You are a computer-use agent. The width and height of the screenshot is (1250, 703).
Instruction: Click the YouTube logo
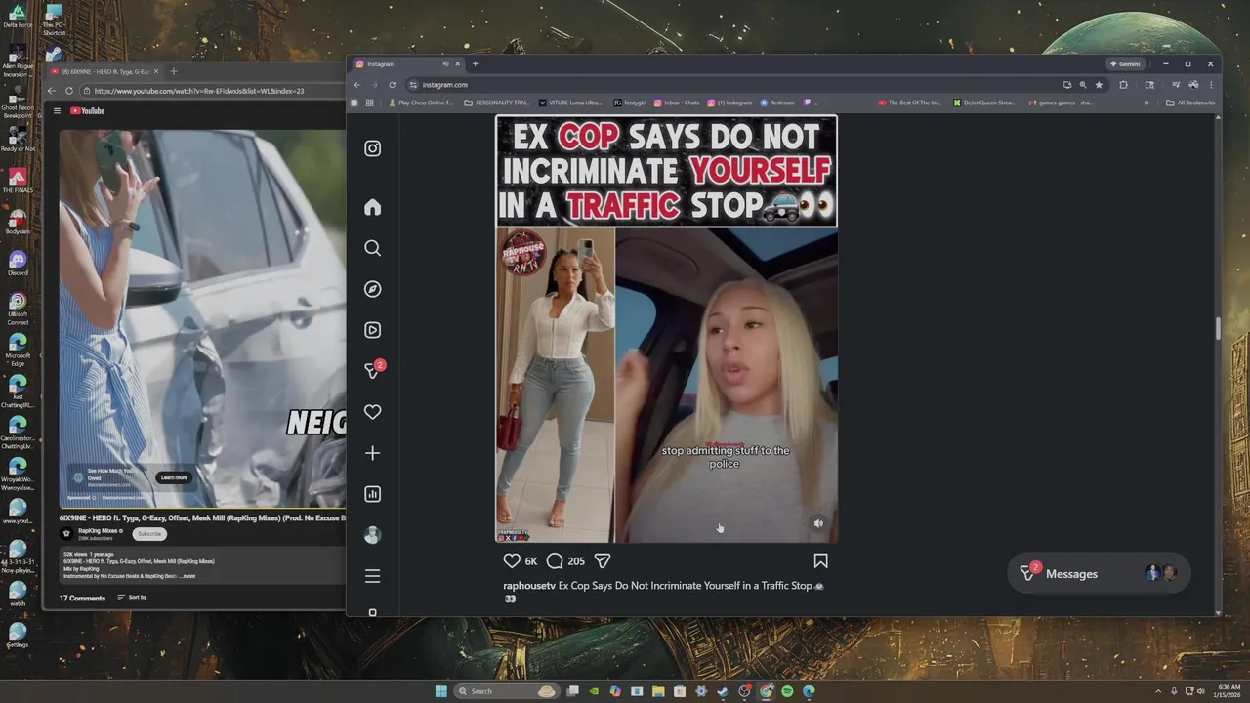87,111
